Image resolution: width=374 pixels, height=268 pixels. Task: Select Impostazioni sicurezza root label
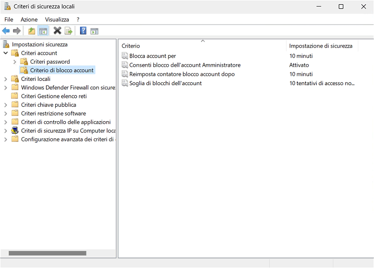coord(40,44)
